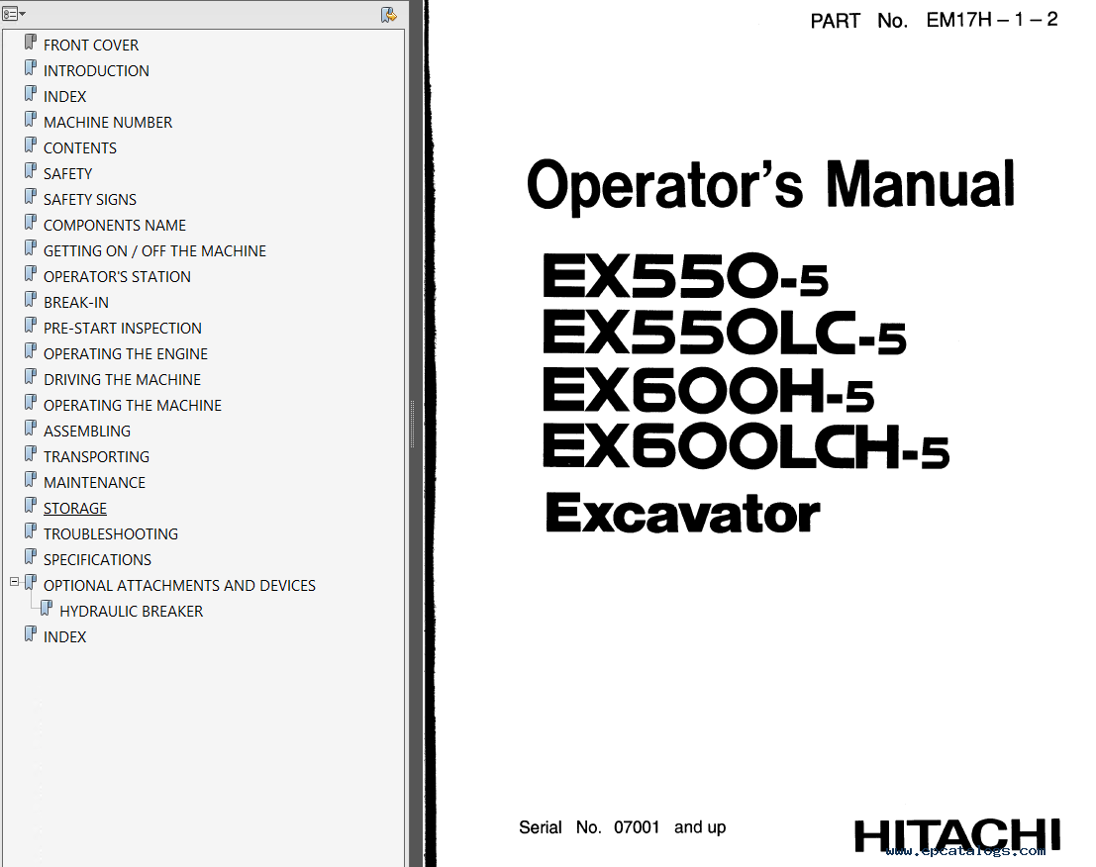Click the bookmark icon beside SAFETY
The width and height of the screenshot is (1096, 867).
tap(30, 171)
